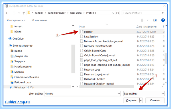Click the horizontal scrollbar thumb
The width and height of the screenshot is (171, 109).
(x=107, y=87)
